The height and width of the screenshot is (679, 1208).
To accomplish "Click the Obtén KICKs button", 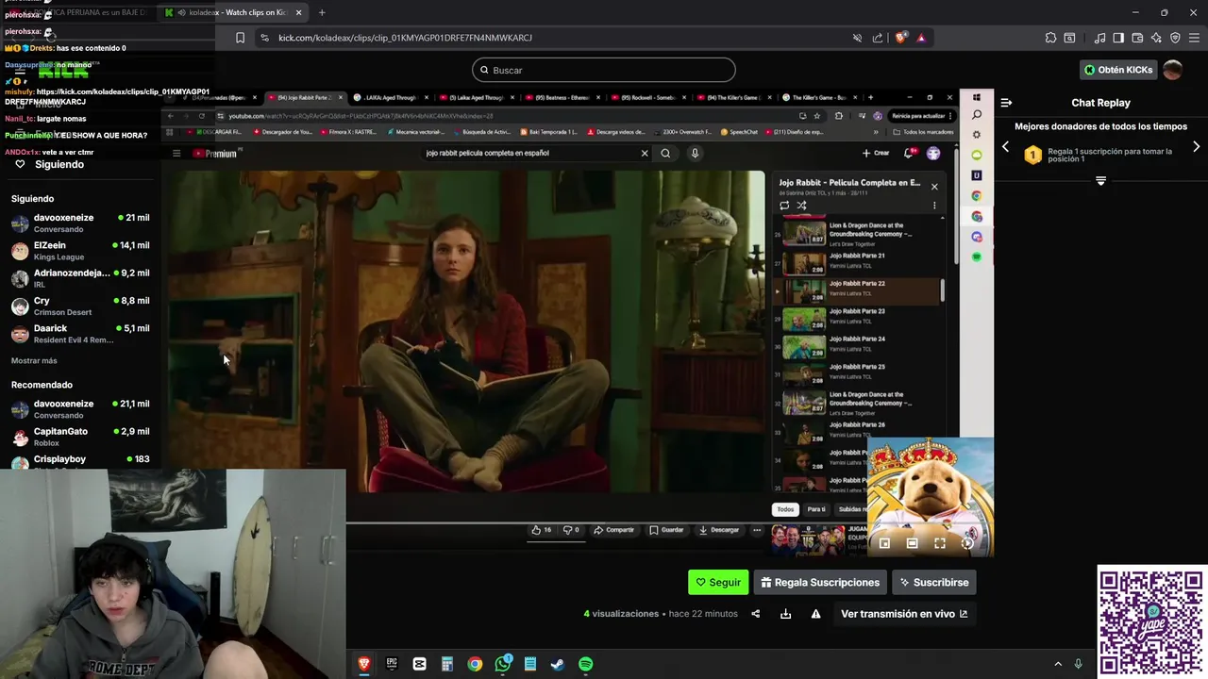I will (x=1117, y=70).
